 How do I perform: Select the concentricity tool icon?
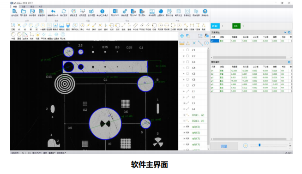point(63,35)
